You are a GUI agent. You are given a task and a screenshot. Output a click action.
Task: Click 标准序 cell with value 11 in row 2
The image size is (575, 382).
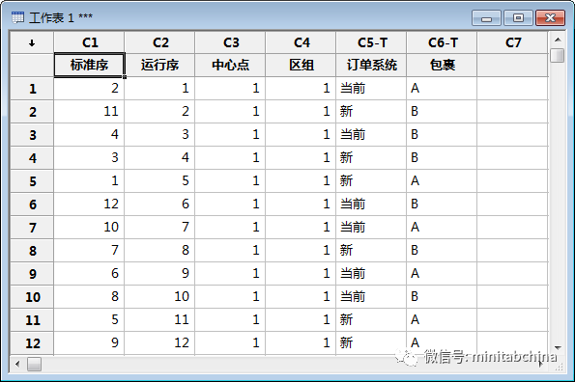[x=89, y=112]
